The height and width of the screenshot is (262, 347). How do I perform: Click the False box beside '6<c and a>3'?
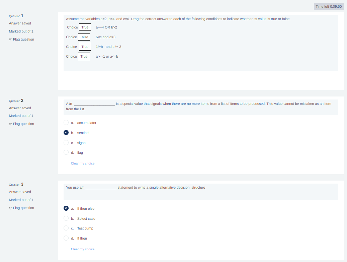(x=84, y=37)
